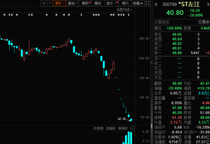210x144 pixels.
Task: Close the indicator sub-panel
Action: pyautogui.click(x=132, y=129)
